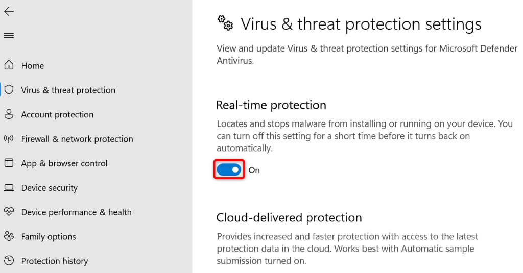Screen dimensions: 523x273
Task: Click the gears icon beside the page title
Action: 225,22
